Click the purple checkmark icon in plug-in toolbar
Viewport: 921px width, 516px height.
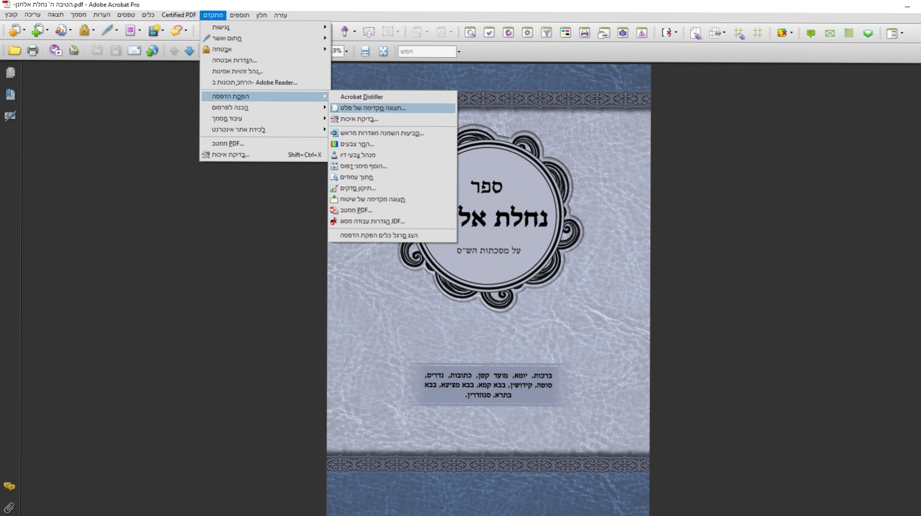[489, 33]
